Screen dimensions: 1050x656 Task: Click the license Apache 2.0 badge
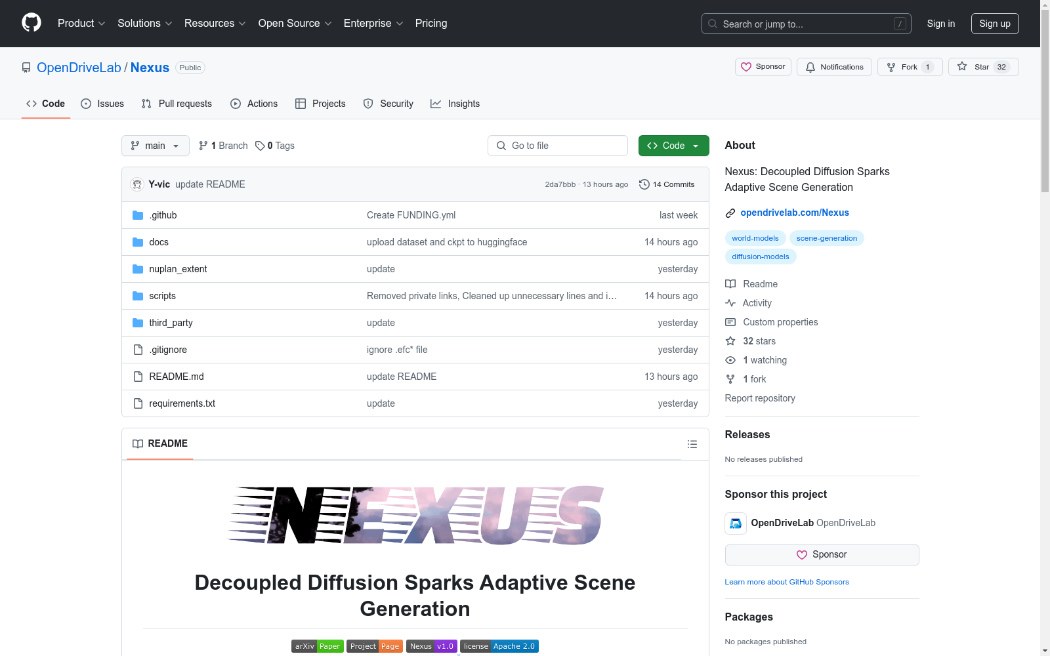coord(499,646)
